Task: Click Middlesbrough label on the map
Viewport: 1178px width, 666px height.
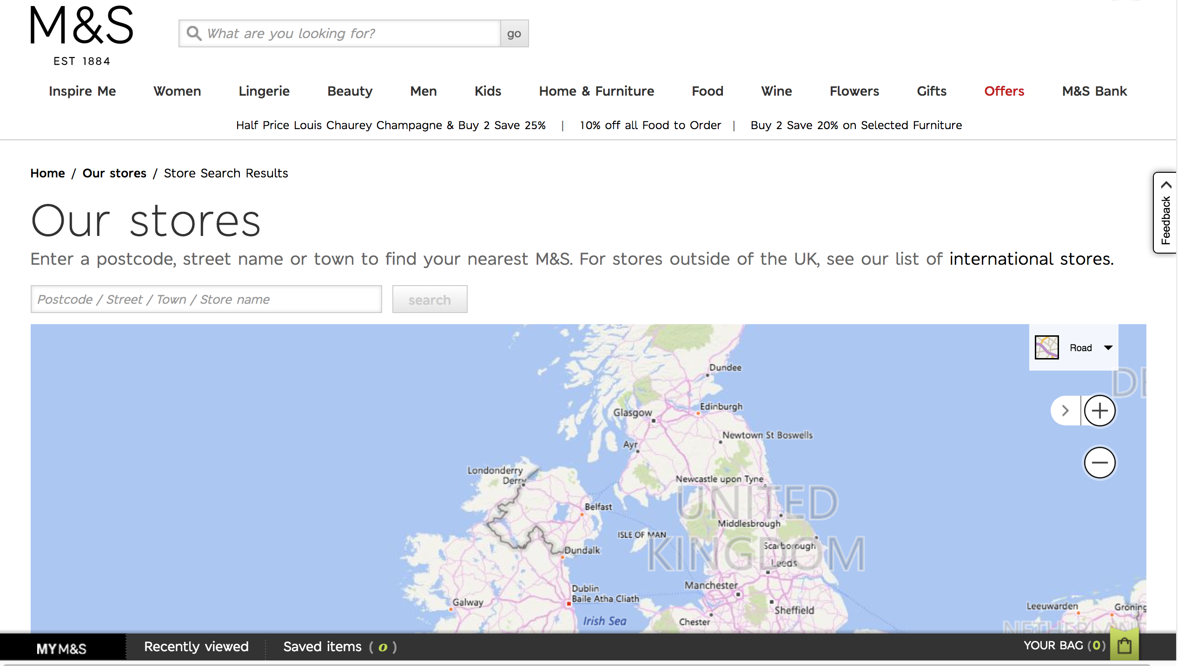Action: (x=749, y=523)
